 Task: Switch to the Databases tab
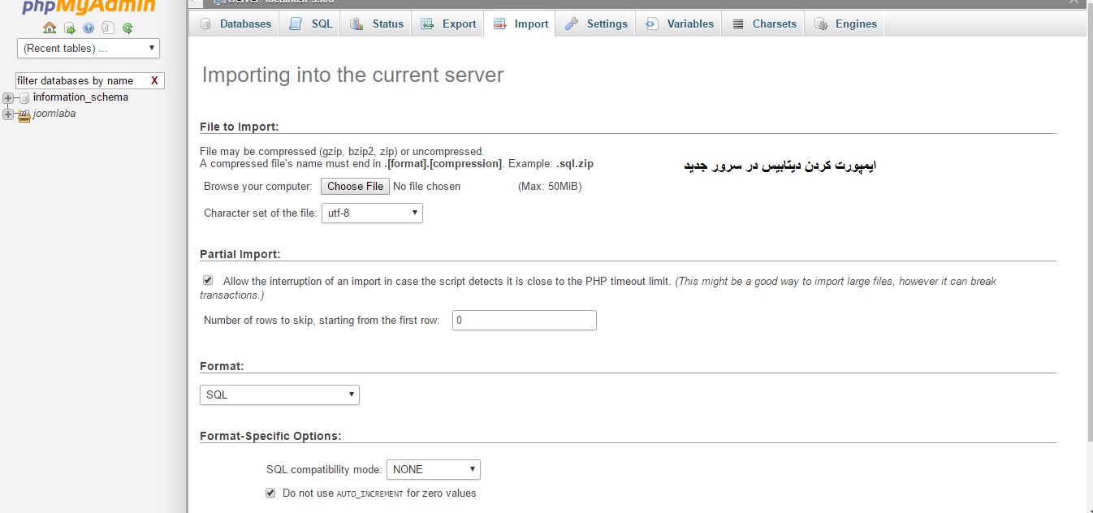(x=235, y=24)
